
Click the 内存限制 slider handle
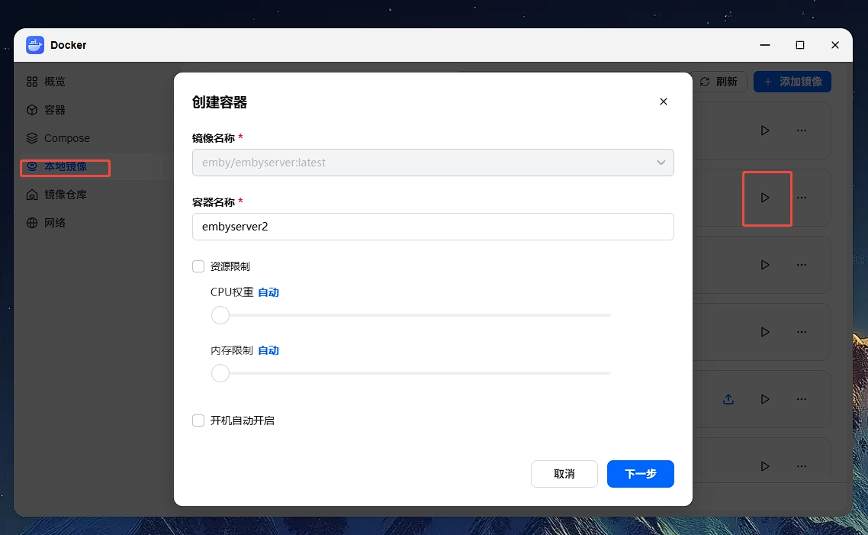pyautogui.click(x=220, y=373)
